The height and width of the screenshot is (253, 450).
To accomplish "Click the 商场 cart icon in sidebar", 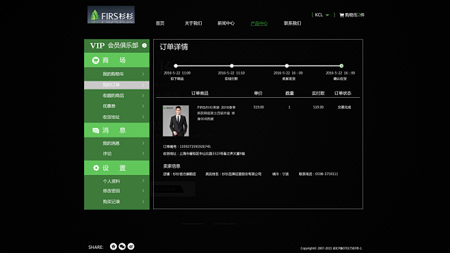I will pos(96,60).
